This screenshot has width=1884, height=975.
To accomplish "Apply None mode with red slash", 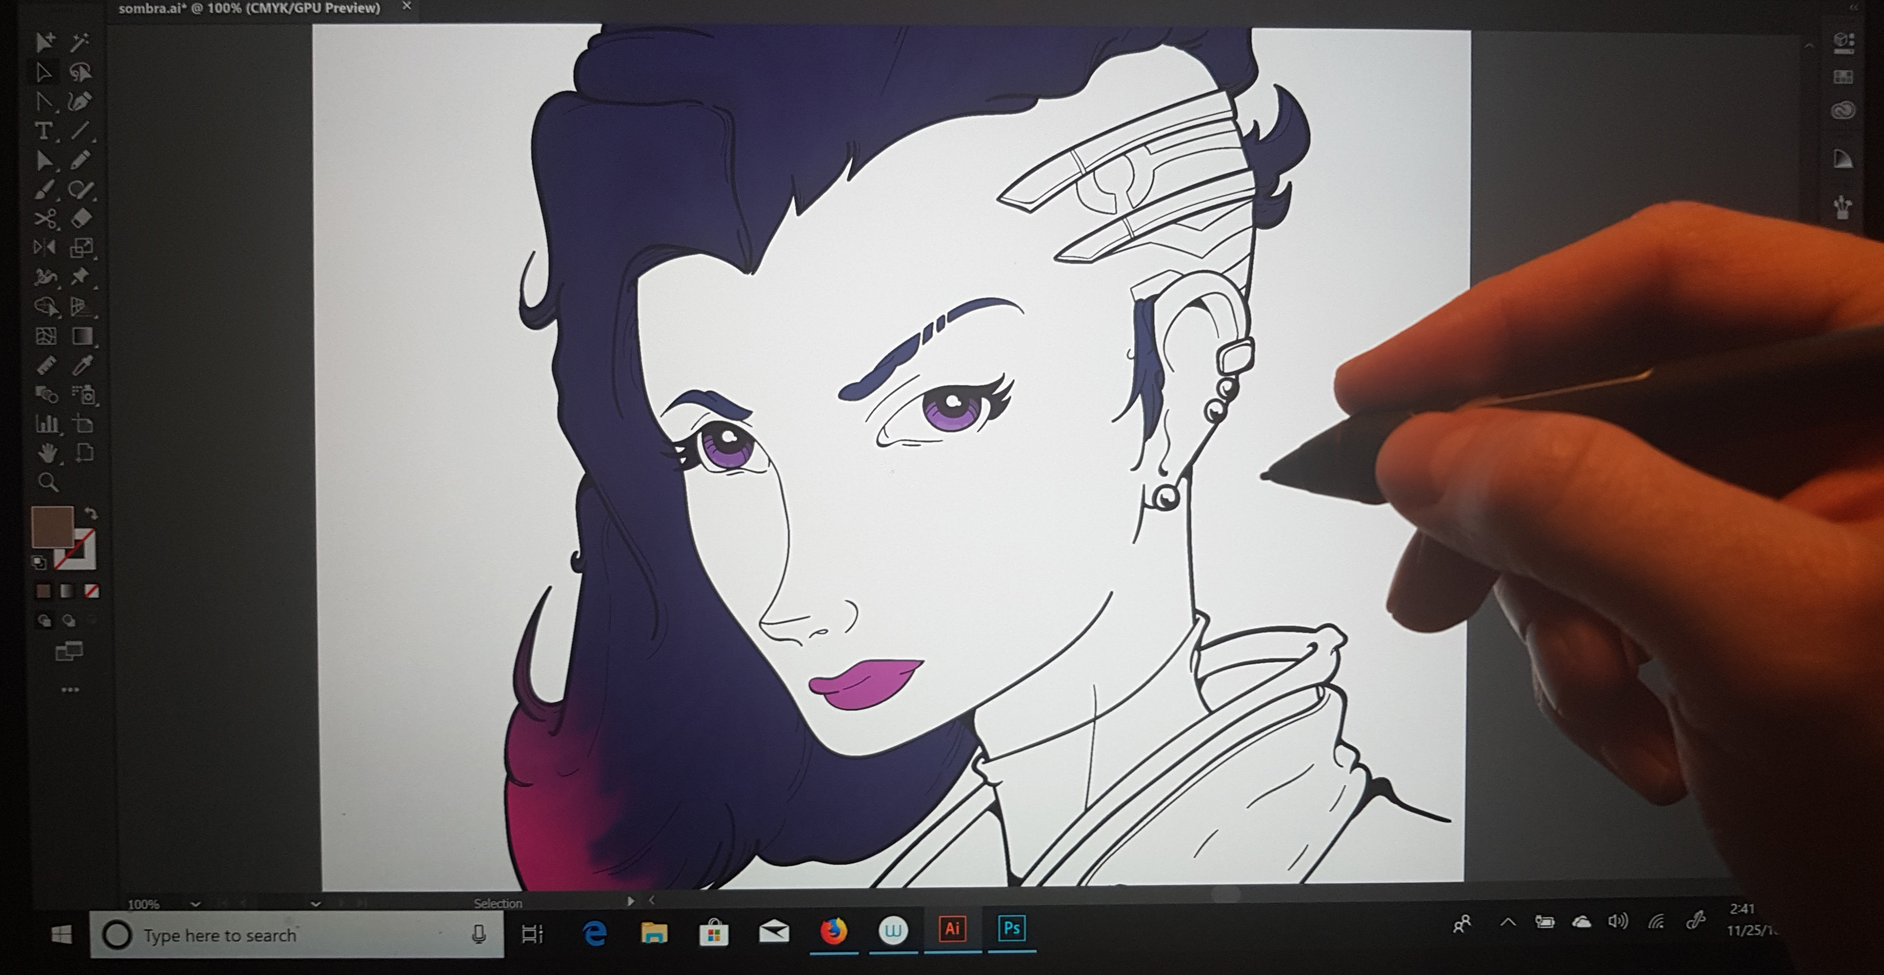I will (x=91, y=591).
